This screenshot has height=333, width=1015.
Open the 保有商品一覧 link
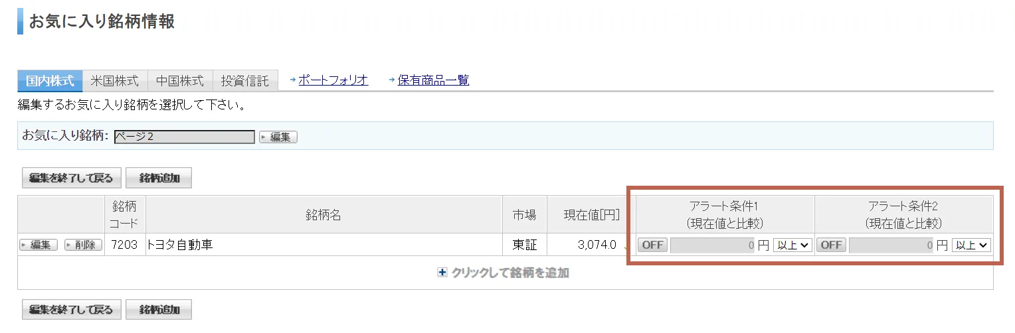[x=434, y=80]
